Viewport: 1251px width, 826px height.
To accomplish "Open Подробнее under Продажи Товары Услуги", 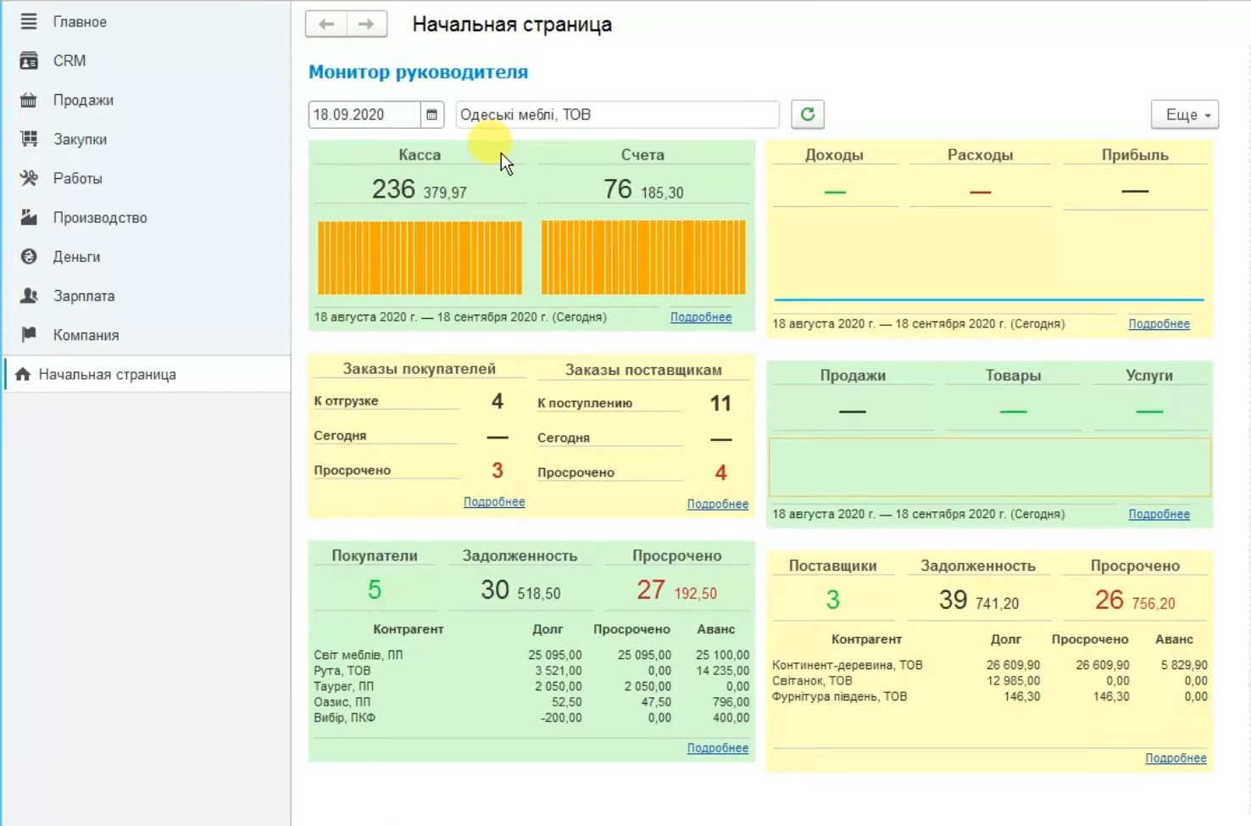I will pos(1159,514).
